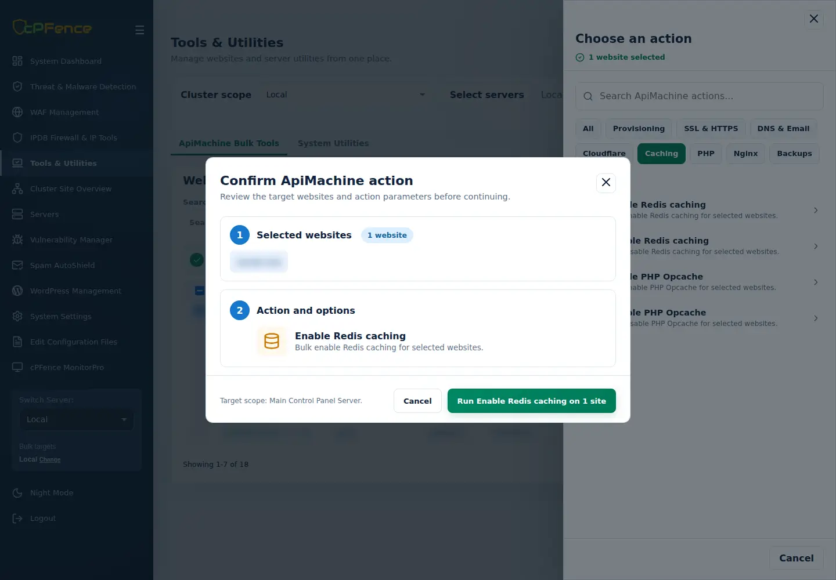Open the Switch Server Local dropdown
The image size is (836, 580).
[x=77, y=419]
